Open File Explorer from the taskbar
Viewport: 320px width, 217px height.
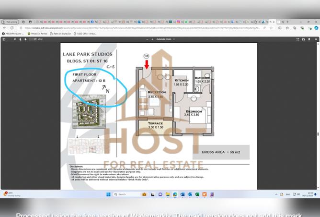tap(168, 194)
